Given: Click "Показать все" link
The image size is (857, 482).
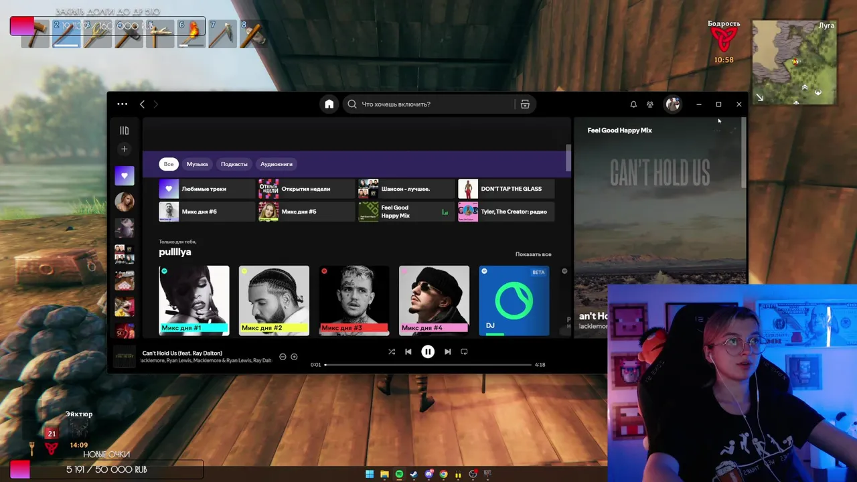Looking at the screenshot, I should click(533, 254).
